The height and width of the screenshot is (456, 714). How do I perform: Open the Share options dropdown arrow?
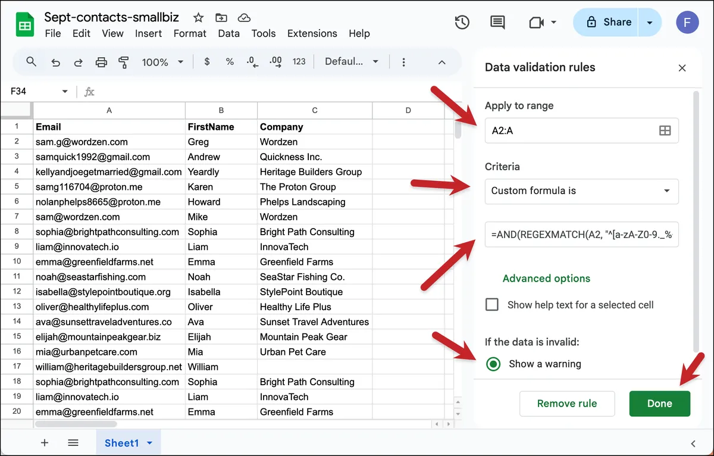(650, 23)
